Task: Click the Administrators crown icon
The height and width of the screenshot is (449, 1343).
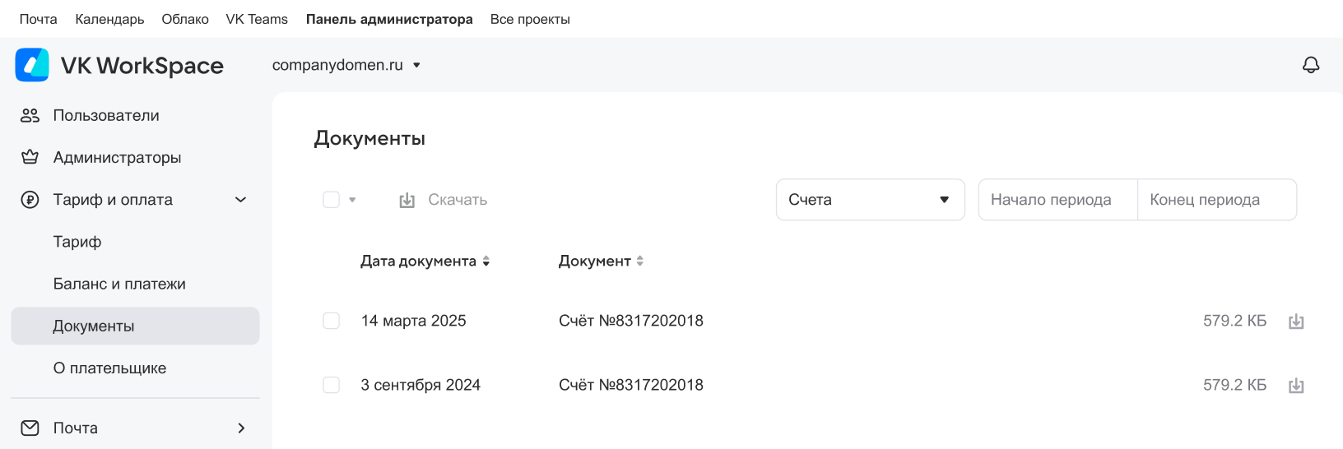Action: [x=30, y=157]
